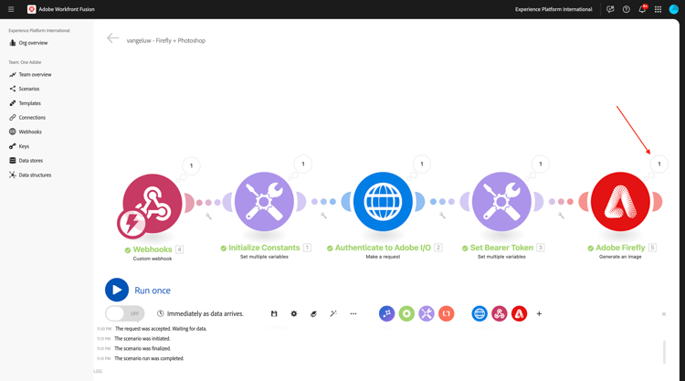Open the help question mark icon
Screen dimensions: 685x381
626,9
